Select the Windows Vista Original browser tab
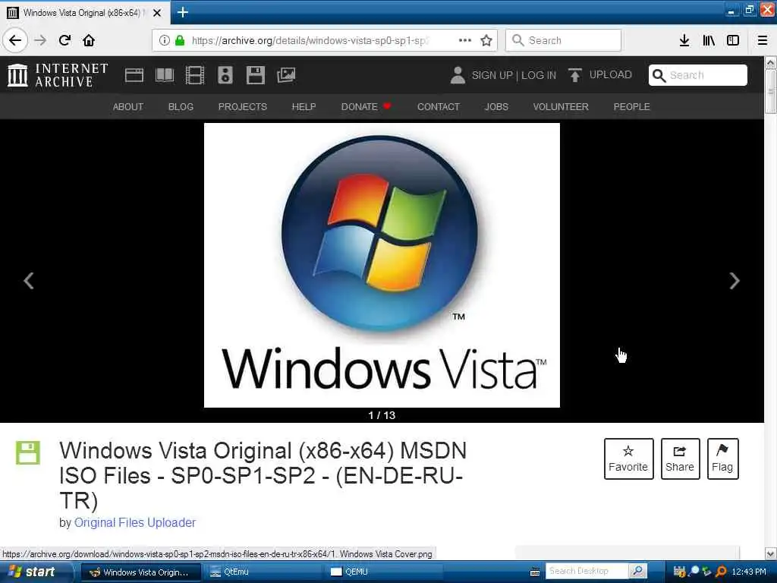777x583 pixels. click(x=85, y=12)
